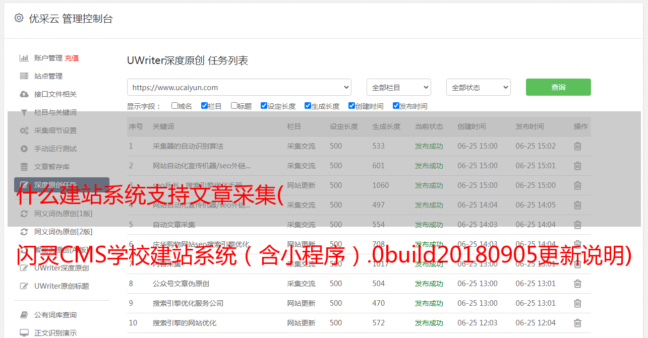The width and height of the screenshot is (648, 338).
Task: Toggle the 生成长度 checkbox
Action: [308, 106]
